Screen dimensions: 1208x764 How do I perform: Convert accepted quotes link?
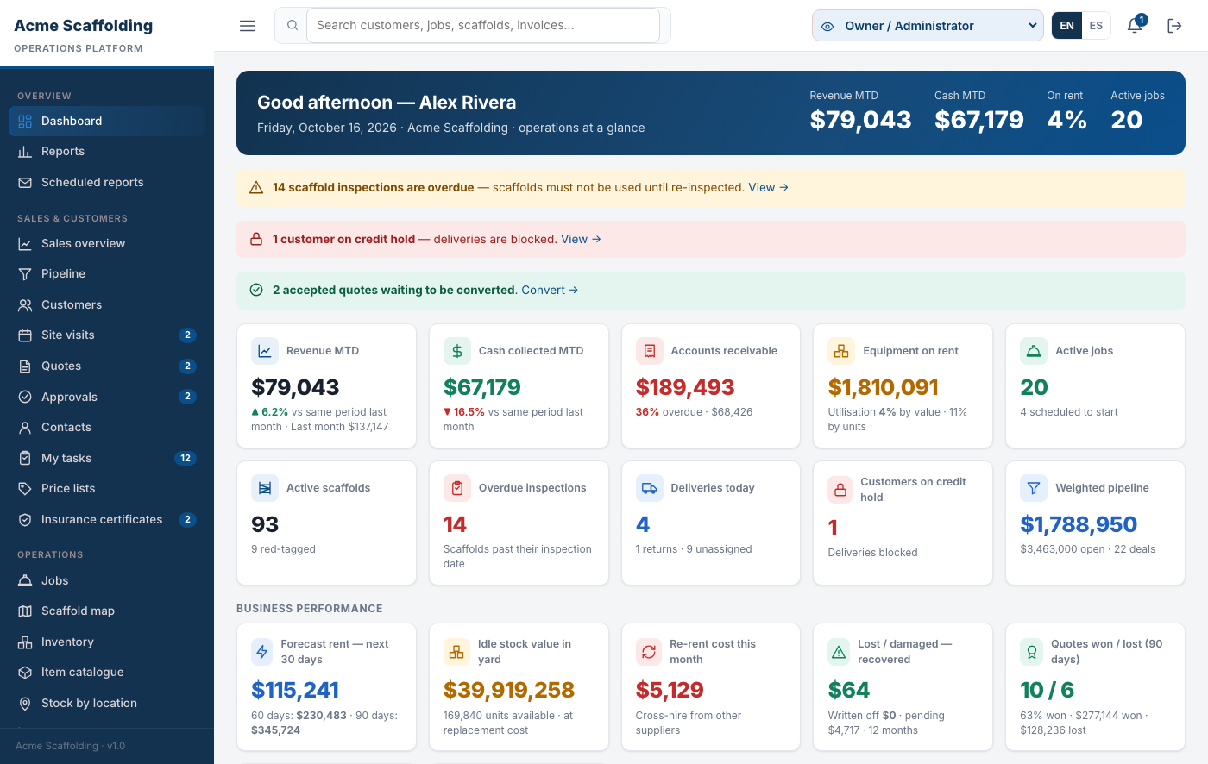550,290
